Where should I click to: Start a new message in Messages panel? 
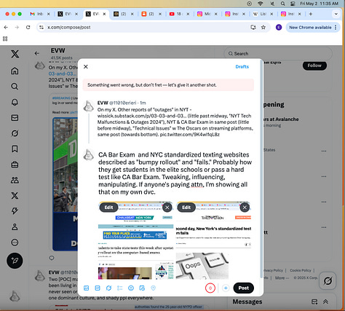314,302
